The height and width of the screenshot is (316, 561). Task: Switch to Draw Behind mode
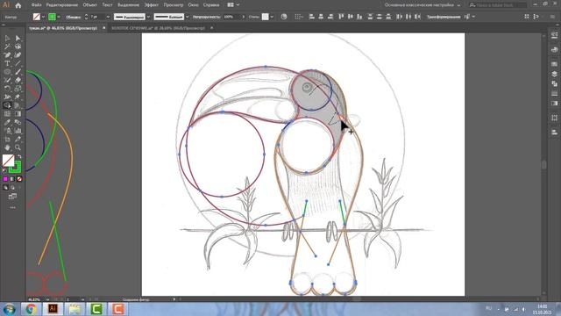pos(12,187)
